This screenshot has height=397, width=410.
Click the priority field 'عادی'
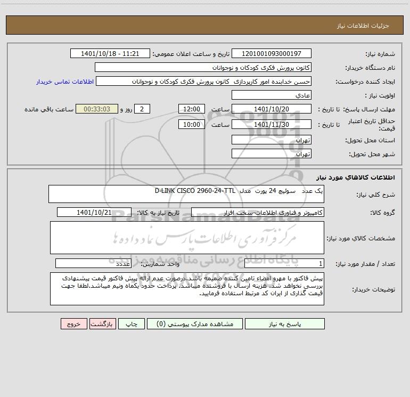(272, 95)
